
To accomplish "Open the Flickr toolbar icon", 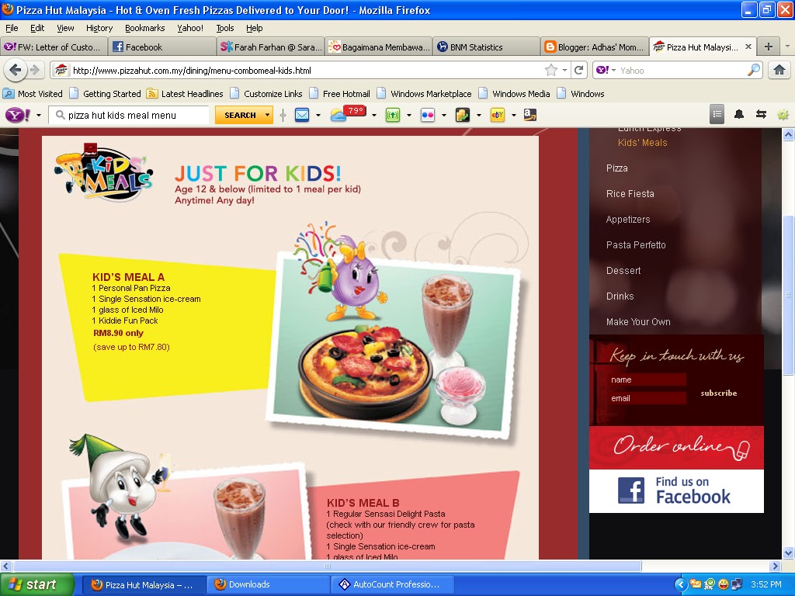I will coord(428,115).
